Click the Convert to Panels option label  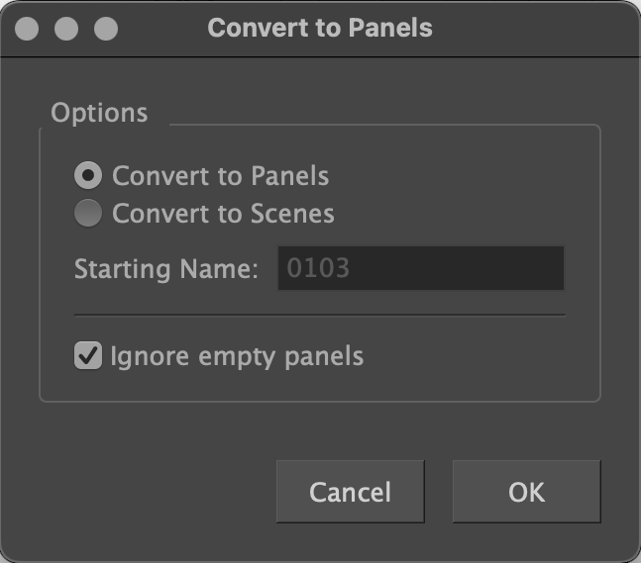pos(220,176)
